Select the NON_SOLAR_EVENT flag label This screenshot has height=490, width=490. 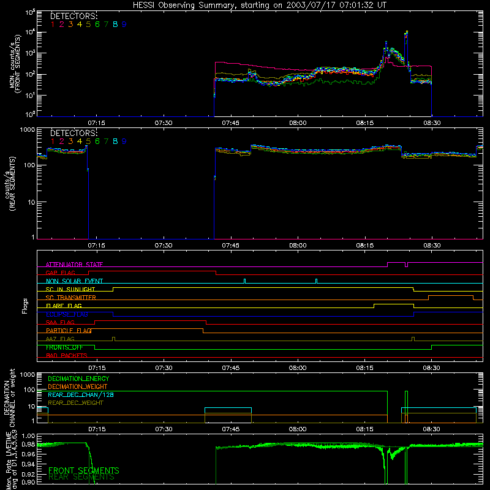[74, 281]
